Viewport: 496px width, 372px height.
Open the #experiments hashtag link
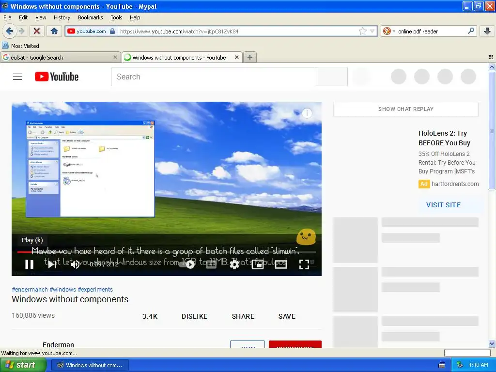click(95, 290)
